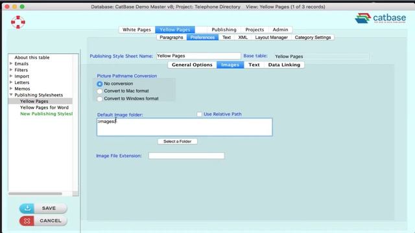The height and width of the screenshot is (233, 415).
Task: Click the Select a Folder button
Action: pos(177,142)
